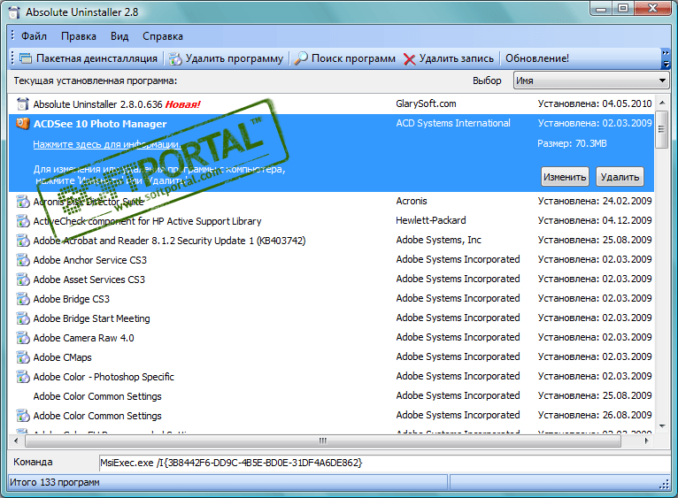The image size is (678, 498).
Task: Open the Вид menu
Action: (119, 36)
